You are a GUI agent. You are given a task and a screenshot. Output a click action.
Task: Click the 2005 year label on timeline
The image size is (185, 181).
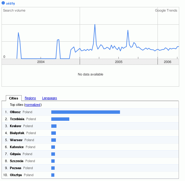click(x=118, y=62)
